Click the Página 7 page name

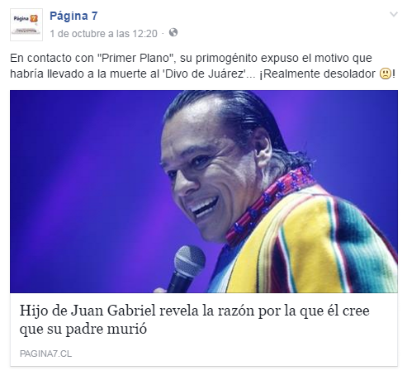tap(73, 16)
